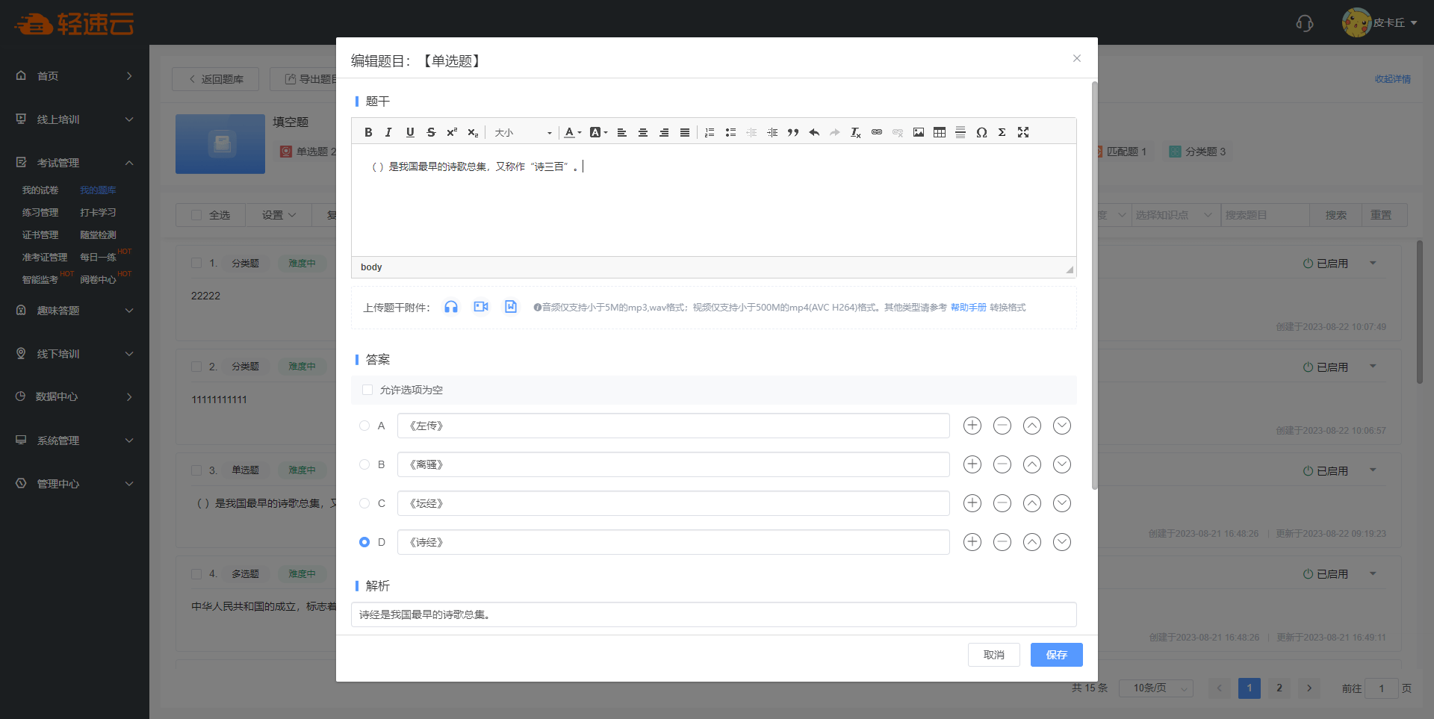Add a new option after option A

coord(972,426)
